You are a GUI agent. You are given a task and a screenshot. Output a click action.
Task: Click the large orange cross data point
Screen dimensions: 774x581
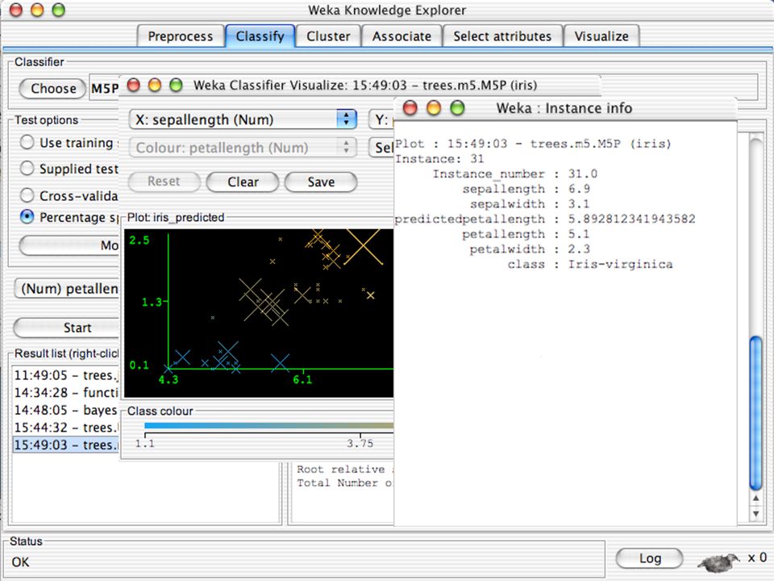click(x=363, y=246)
